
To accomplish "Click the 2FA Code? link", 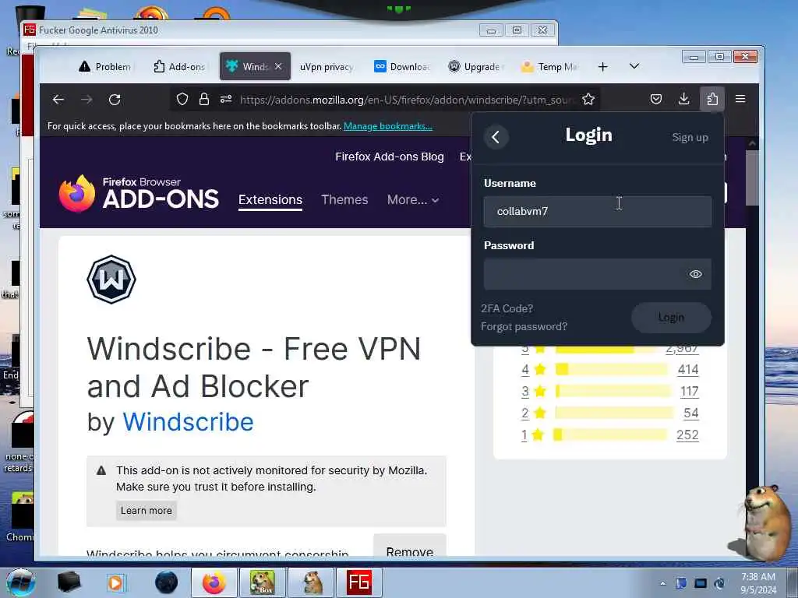I will (x=507, y=308).
